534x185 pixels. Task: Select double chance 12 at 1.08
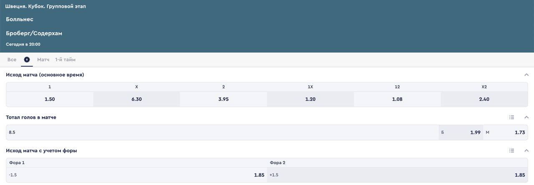(x=397, y=99)
